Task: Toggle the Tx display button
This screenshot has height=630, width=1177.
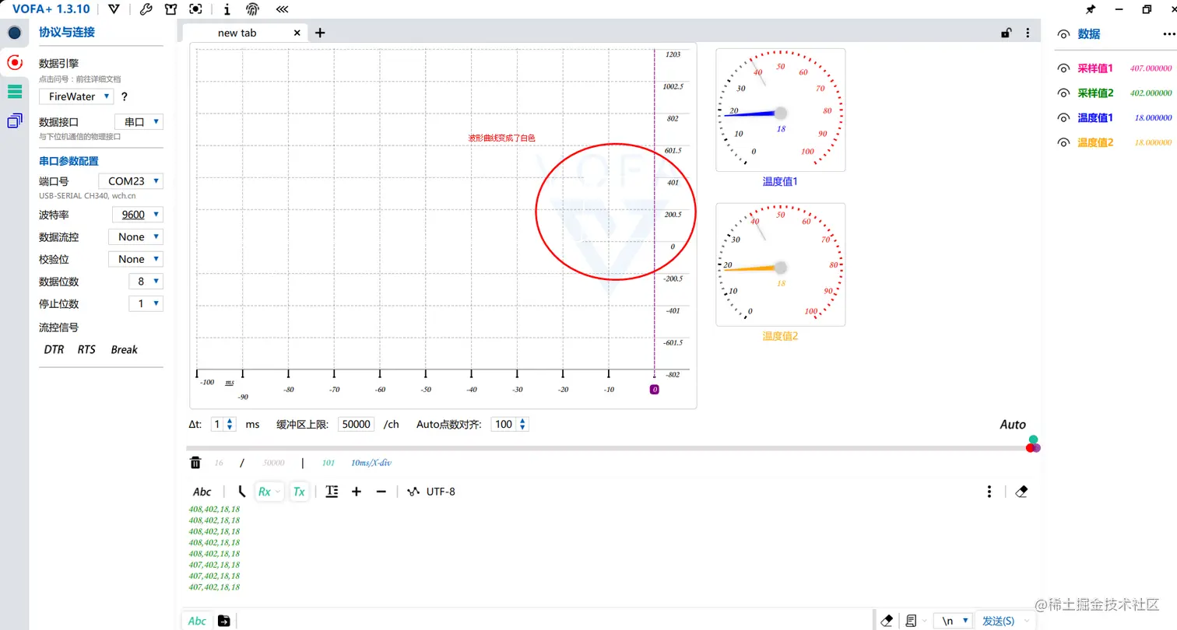Action: click(x=299, y=492)
